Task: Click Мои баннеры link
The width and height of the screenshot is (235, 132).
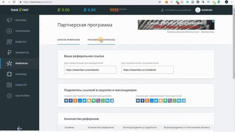Action: coord(207,32)
